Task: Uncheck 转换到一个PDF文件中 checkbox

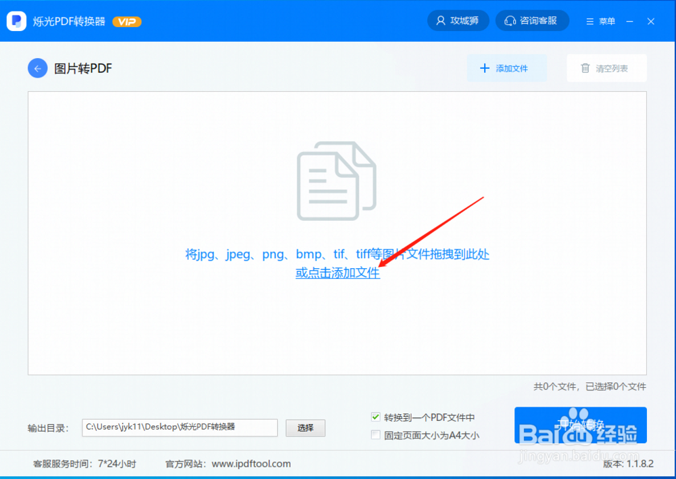Action: [375, 417]
